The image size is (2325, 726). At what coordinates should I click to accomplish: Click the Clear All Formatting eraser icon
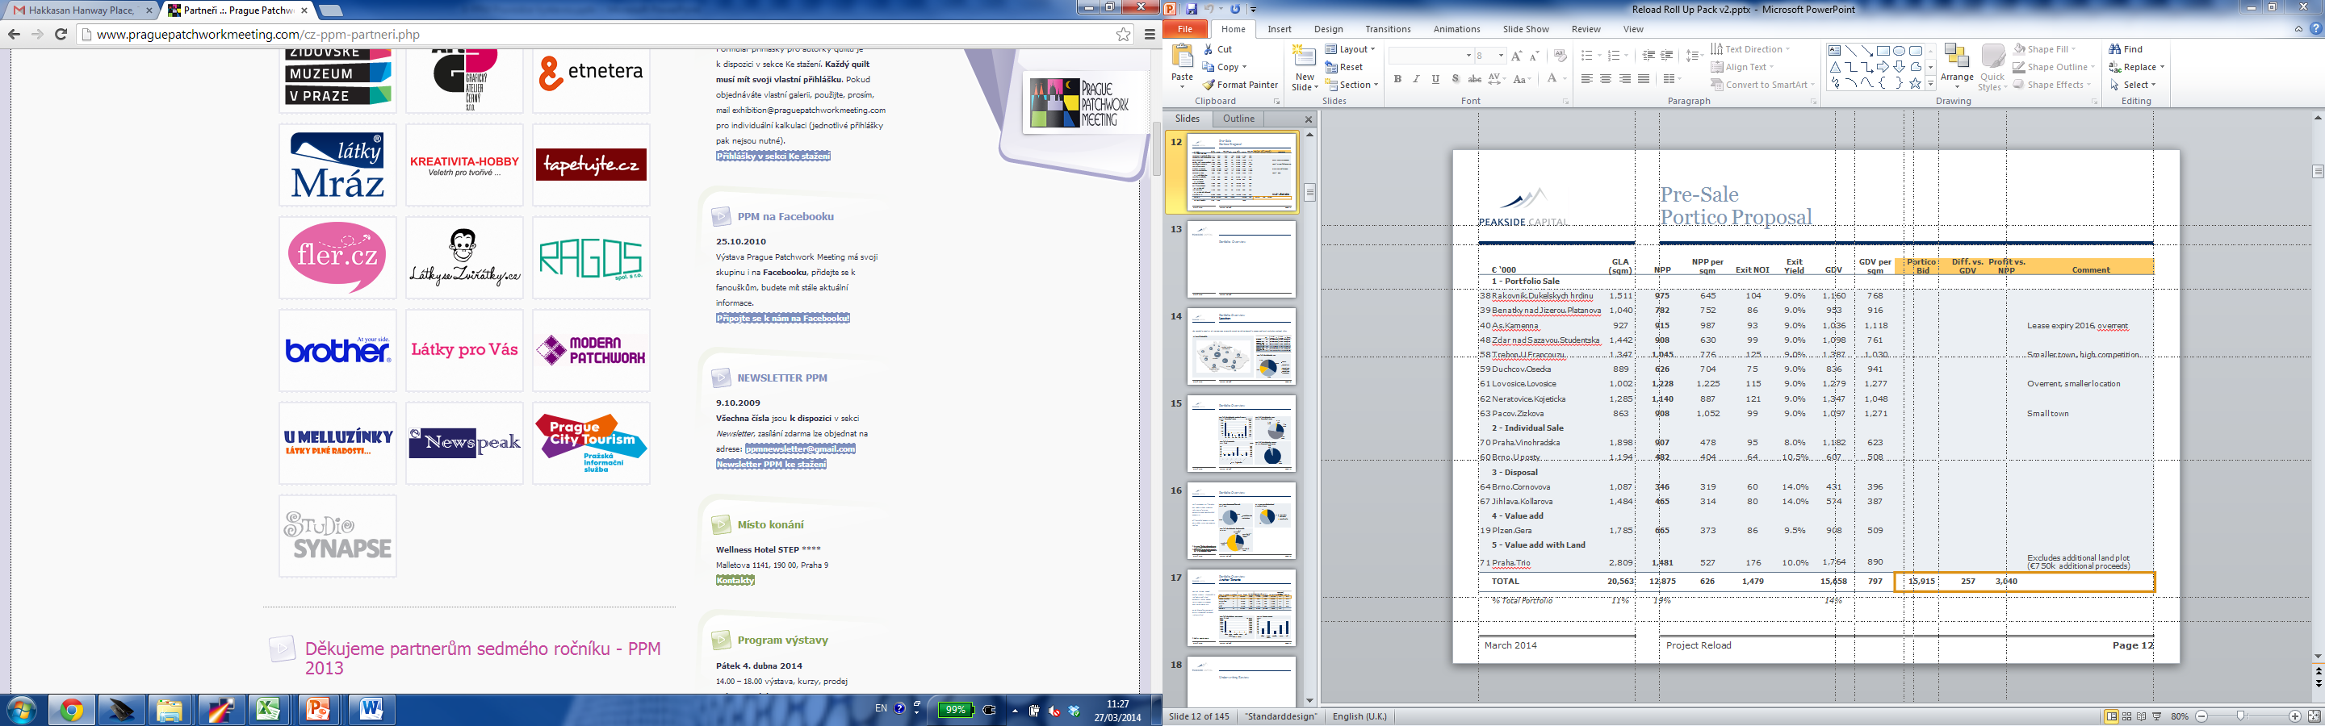[x=1560, y=56]
